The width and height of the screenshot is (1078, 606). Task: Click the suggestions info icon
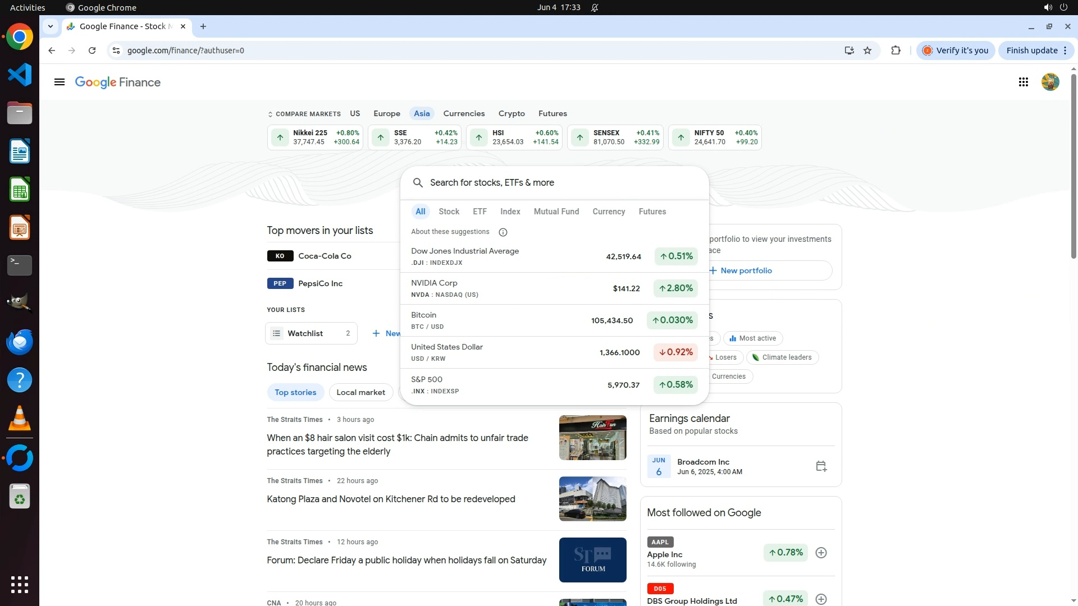point(503,232)
